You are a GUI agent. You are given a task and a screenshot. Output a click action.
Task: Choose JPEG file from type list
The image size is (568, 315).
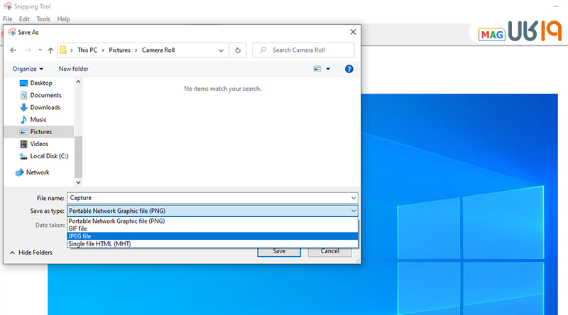click(x=80, y=236)
